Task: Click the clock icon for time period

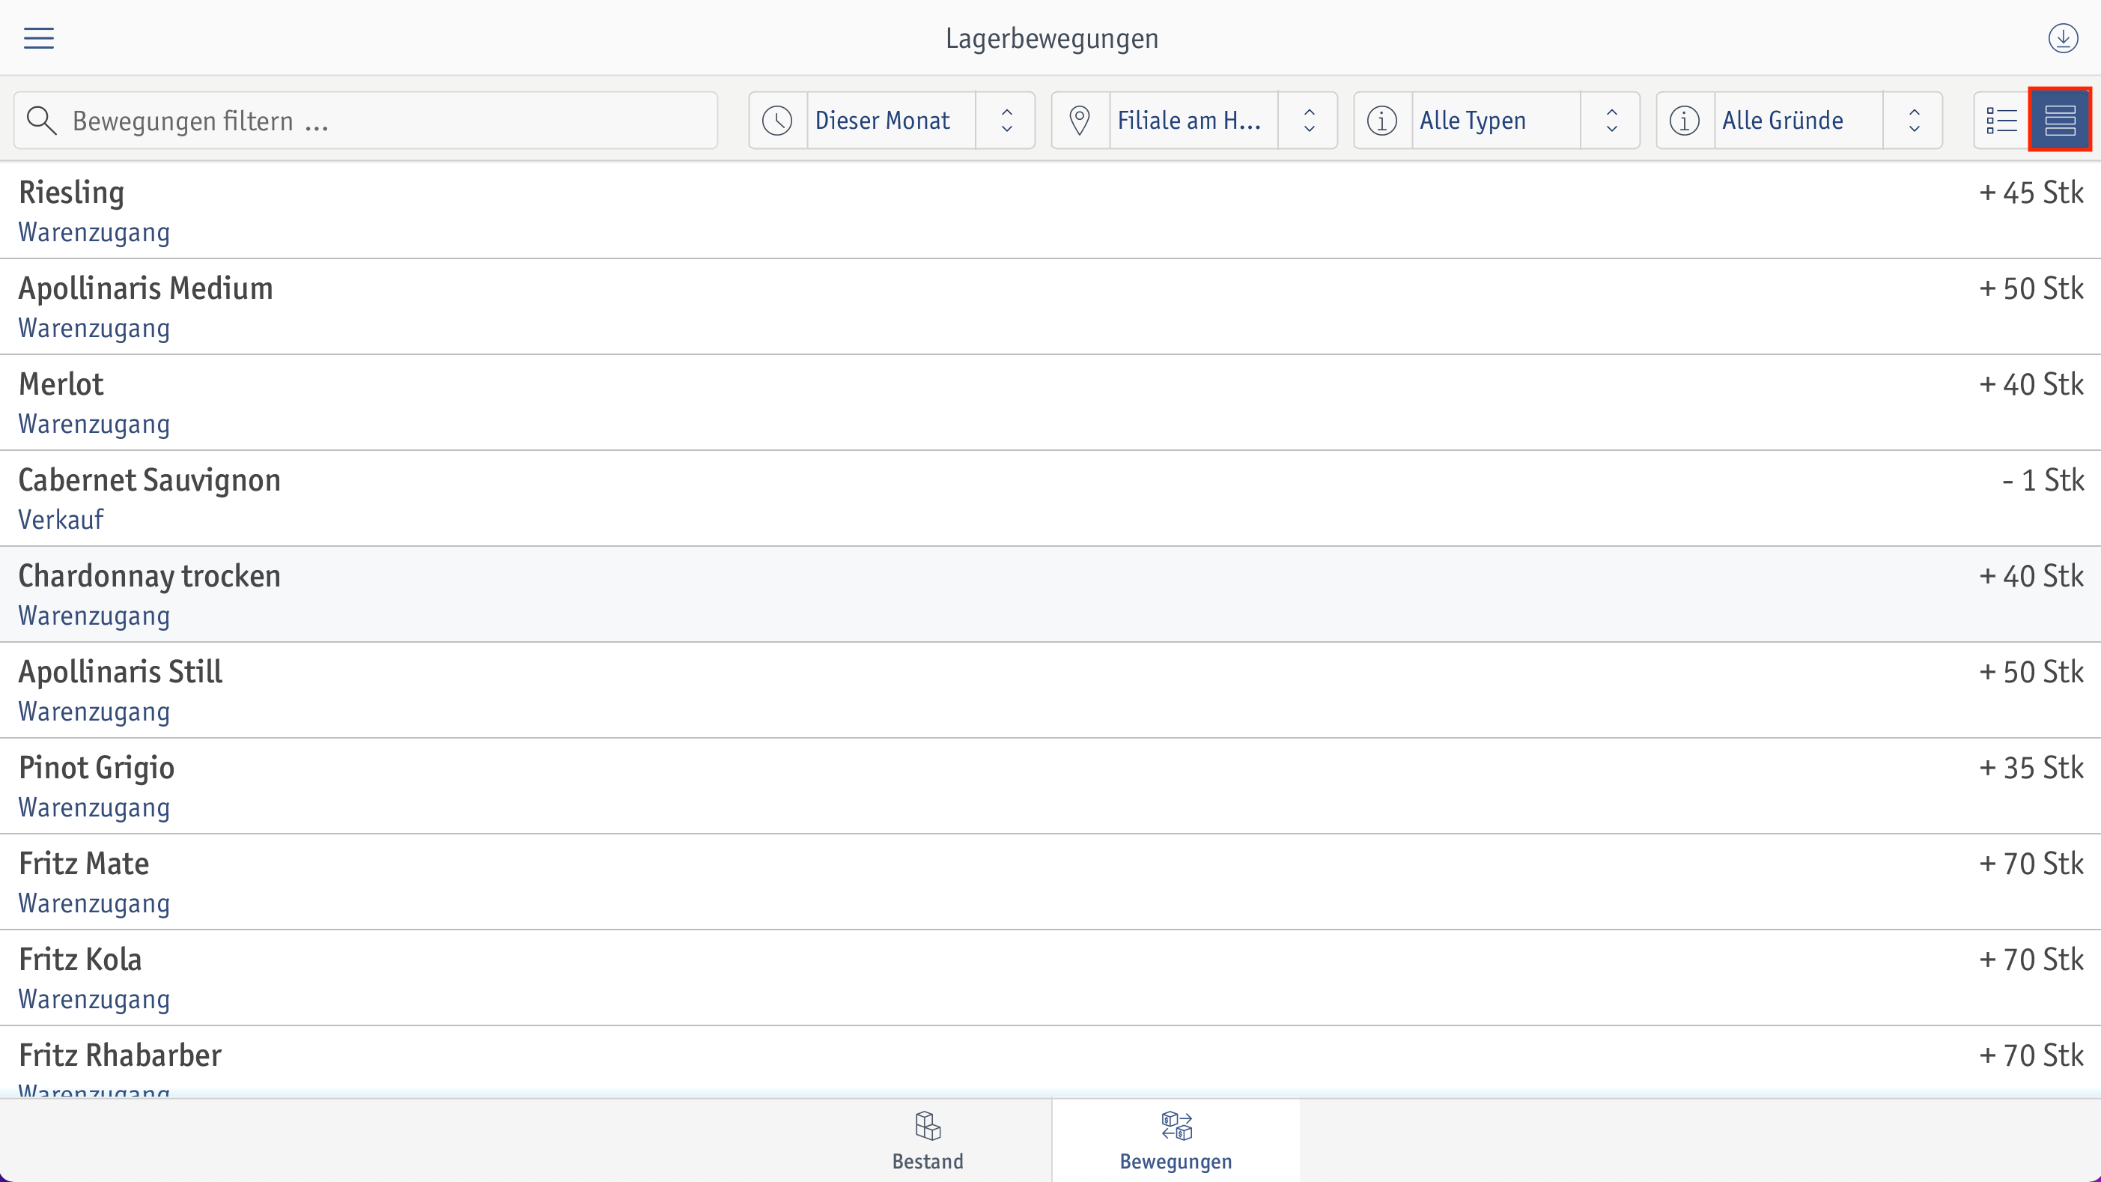Action: click(777, 121)
